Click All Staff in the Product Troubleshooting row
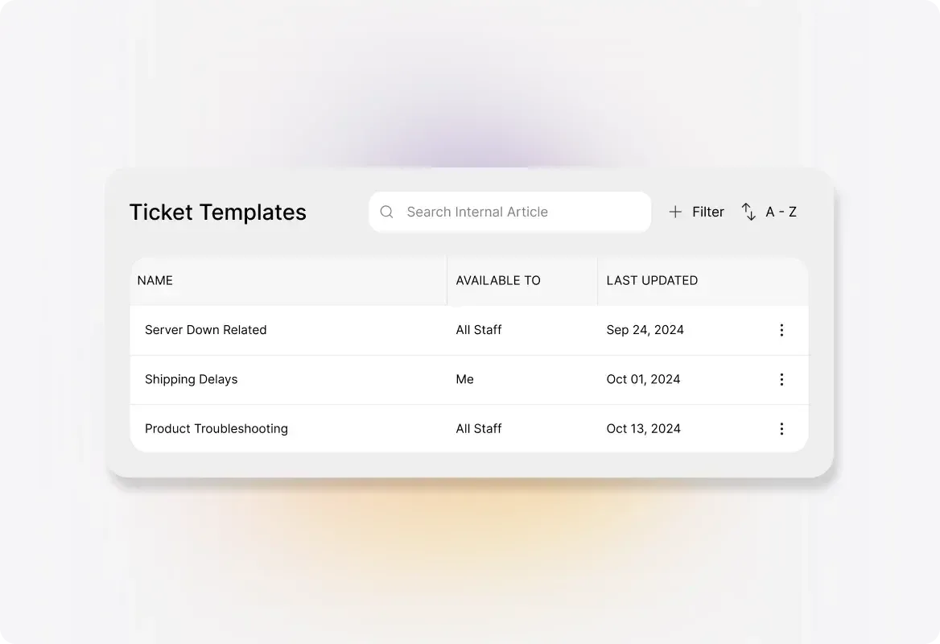Viewport: 940px width, 644px height. point(478,429)
